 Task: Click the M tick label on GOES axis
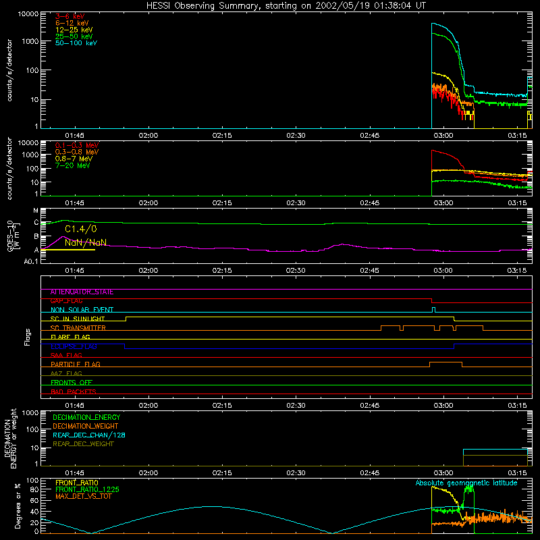pos(36,211)
